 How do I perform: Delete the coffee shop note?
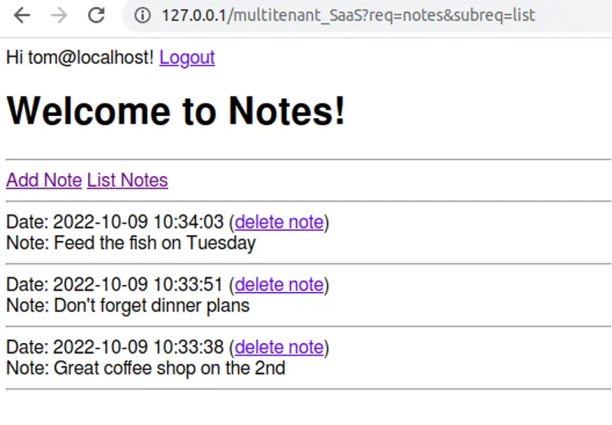(x=279, y=347)
